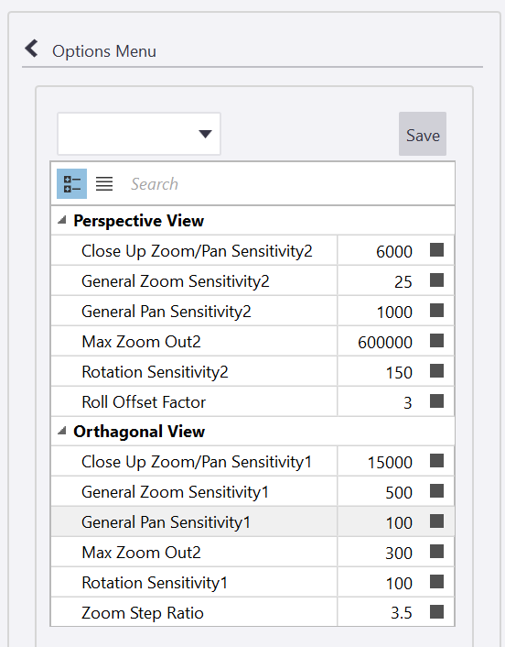Viewport: 505px width, 647px height.
Task: Click the Options Menu title link
Action: coord(104,51)
